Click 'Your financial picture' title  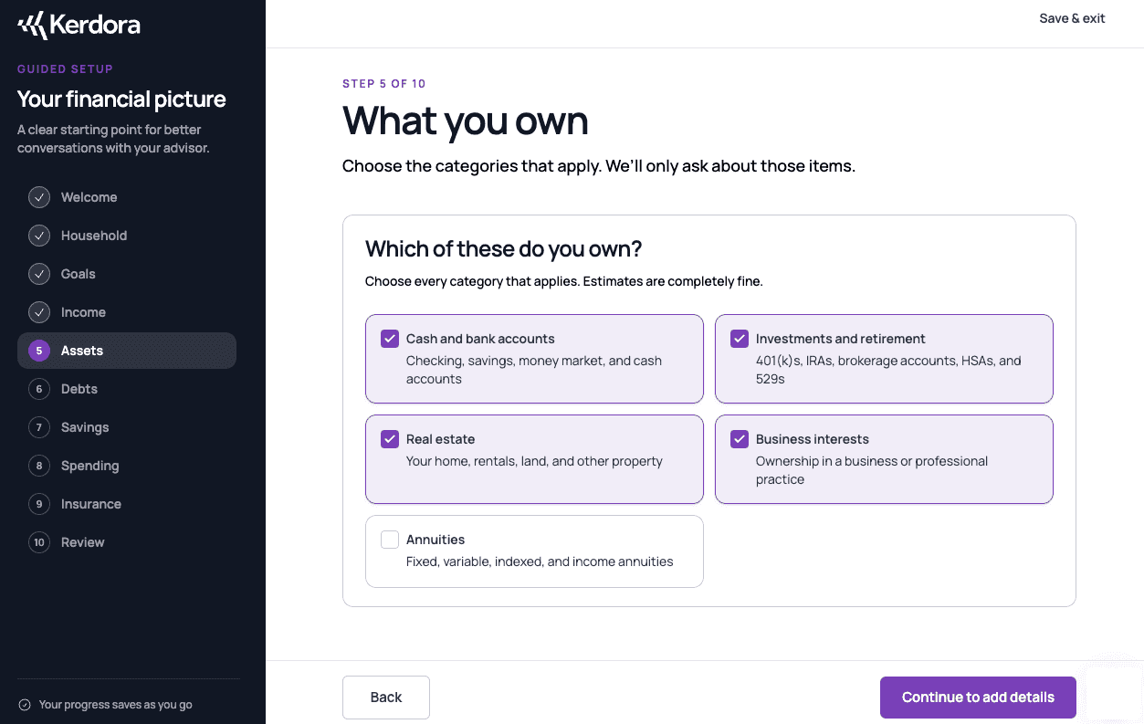coord(121,100)
